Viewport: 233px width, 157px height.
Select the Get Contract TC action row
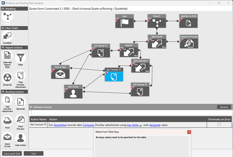[131, 125]
